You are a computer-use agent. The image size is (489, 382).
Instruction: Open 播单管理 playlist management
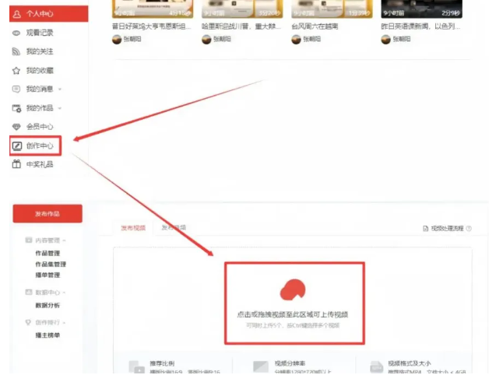pos(47,275)
